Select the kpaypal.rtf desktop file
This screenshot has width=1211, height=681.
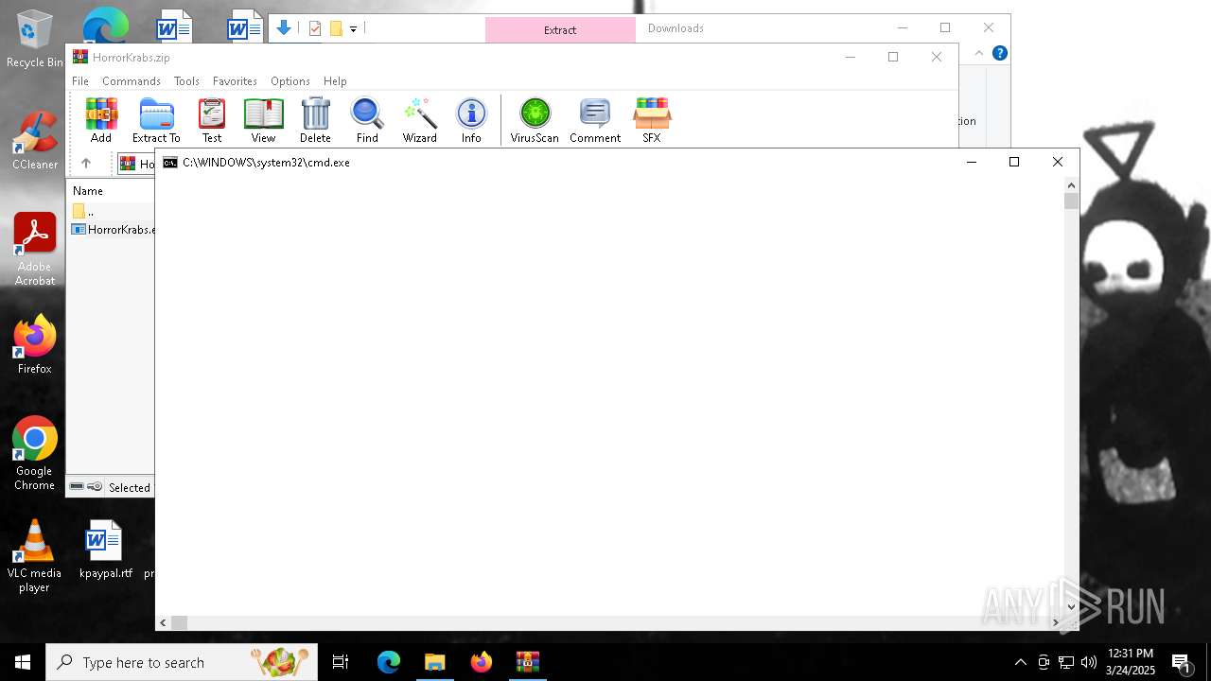105,550
